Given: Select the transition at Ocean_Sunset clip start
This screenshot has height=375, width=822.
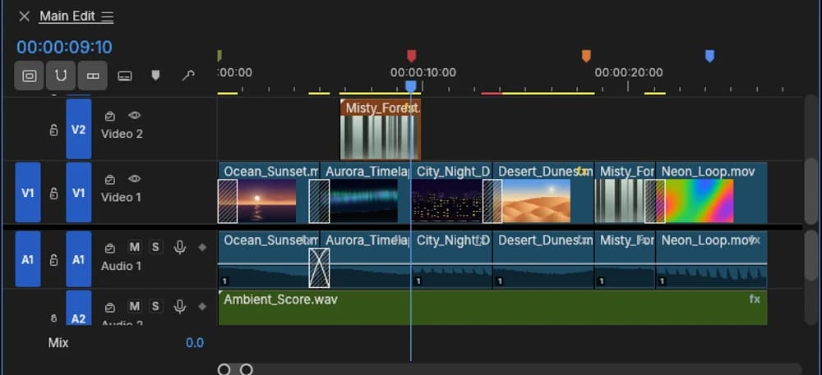Looking at the screenshot, I should coord(228,201).
